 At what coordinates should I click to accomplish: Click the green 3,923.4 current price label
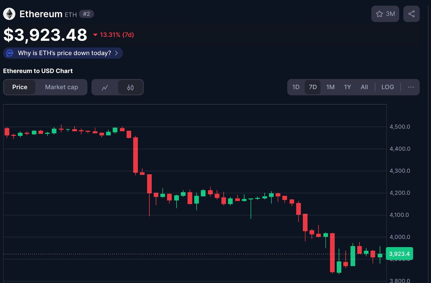(399, 254)
